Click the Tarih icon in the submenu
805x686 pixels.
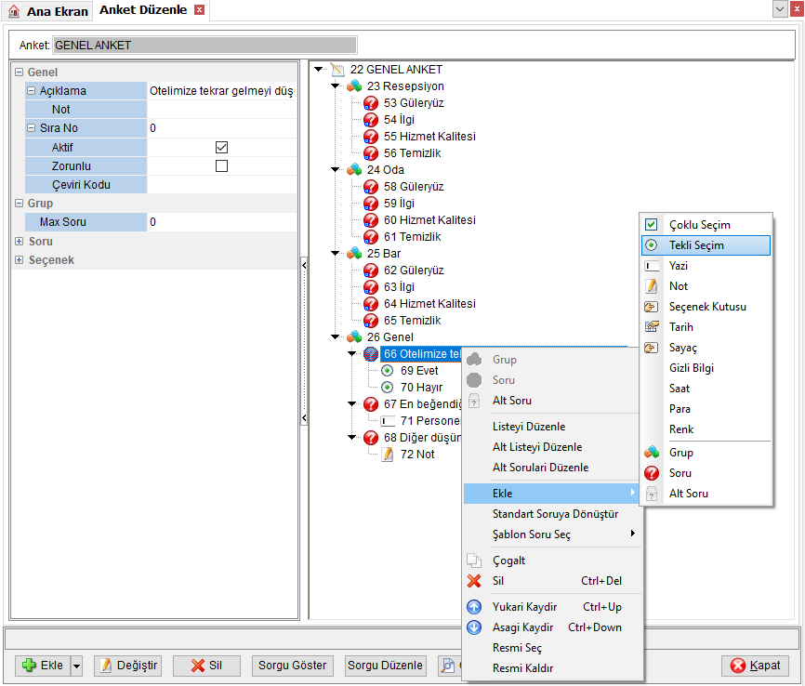click(x=652, y=326)
